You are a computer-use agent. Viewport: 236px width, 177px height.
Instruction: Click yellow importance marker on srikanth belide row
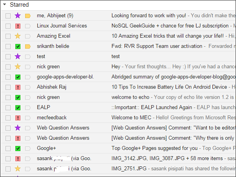28,46
